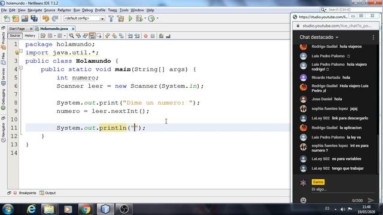Click the Last Edit editor icon

[43, 36]
